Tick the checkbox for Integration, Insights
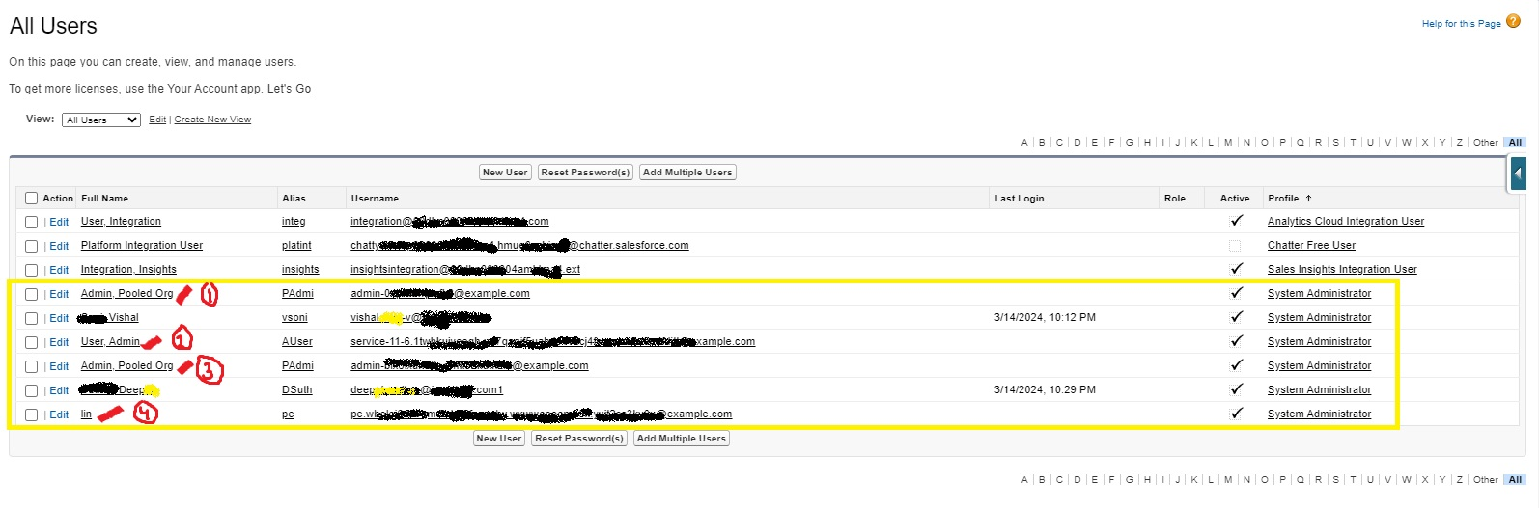Image resolution: width=1539 pixels, height=508 pixels. click(x=31, y=271)
